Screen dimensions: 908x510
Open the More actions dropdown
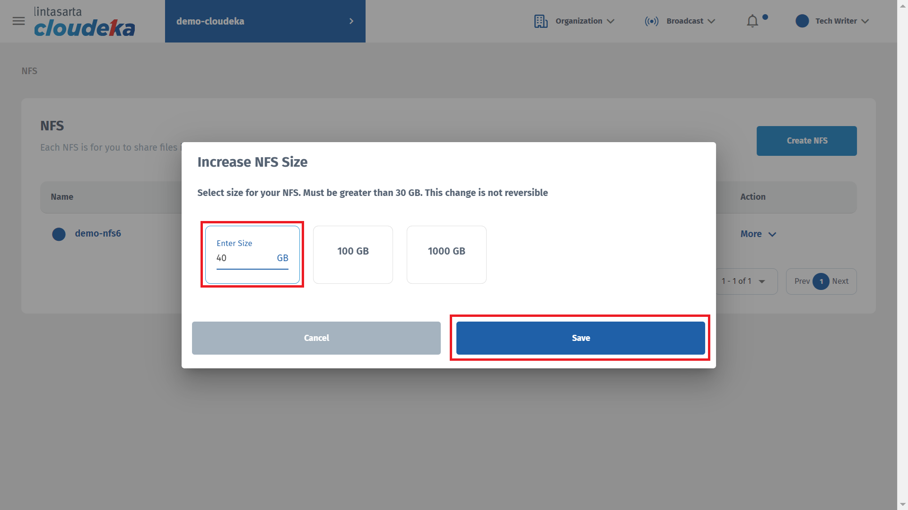coord(758,234)
